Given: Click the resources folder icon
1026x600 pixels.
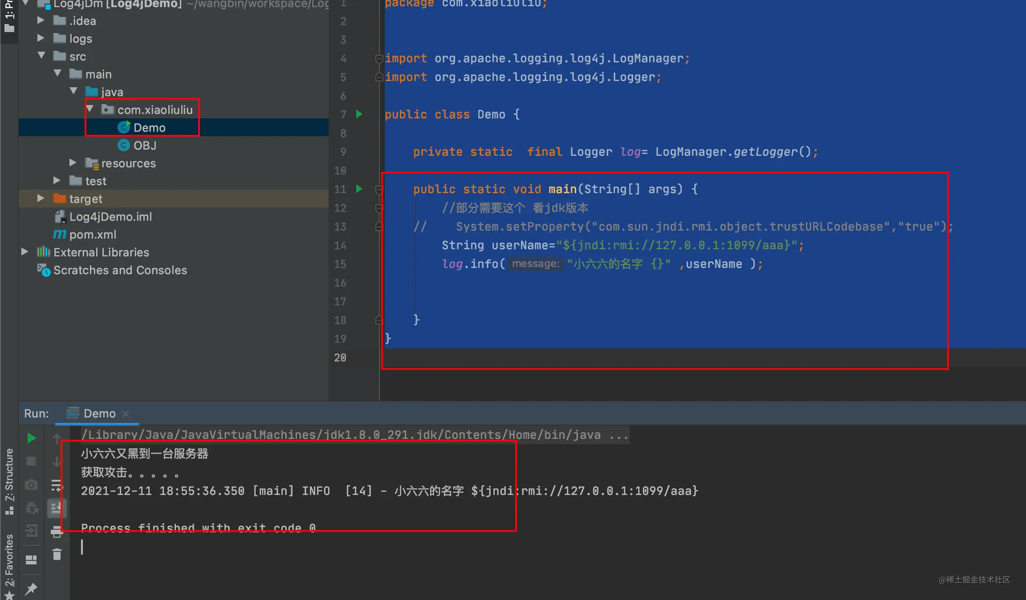Looking at the screenshot, I should (92, 163).
